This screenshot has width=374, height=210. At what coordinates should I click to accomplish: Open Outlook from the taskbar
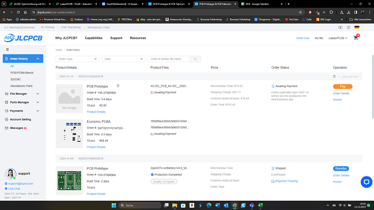pyautogui.click(x=226, y=205)
